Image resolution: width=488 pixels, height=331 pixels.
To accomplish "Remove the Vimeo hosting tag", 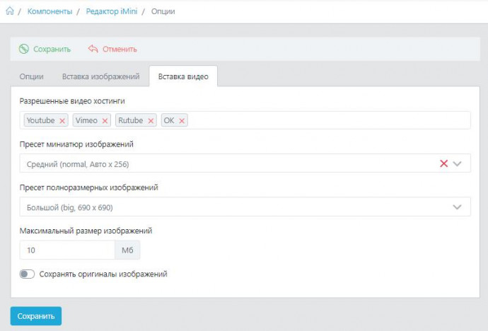I will [x=105, y=121].
